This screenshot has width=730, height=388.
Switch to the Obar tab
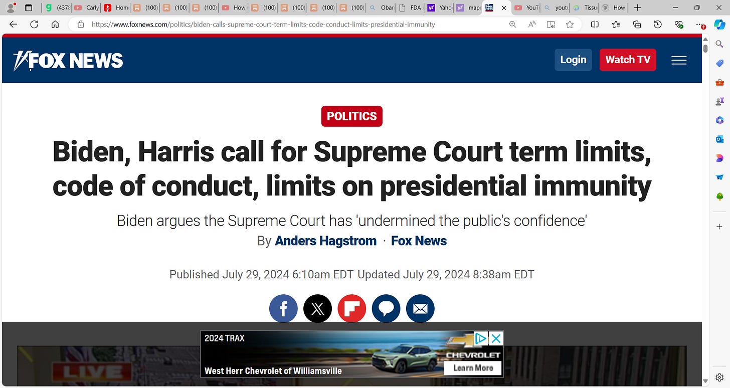coord(382,8)
